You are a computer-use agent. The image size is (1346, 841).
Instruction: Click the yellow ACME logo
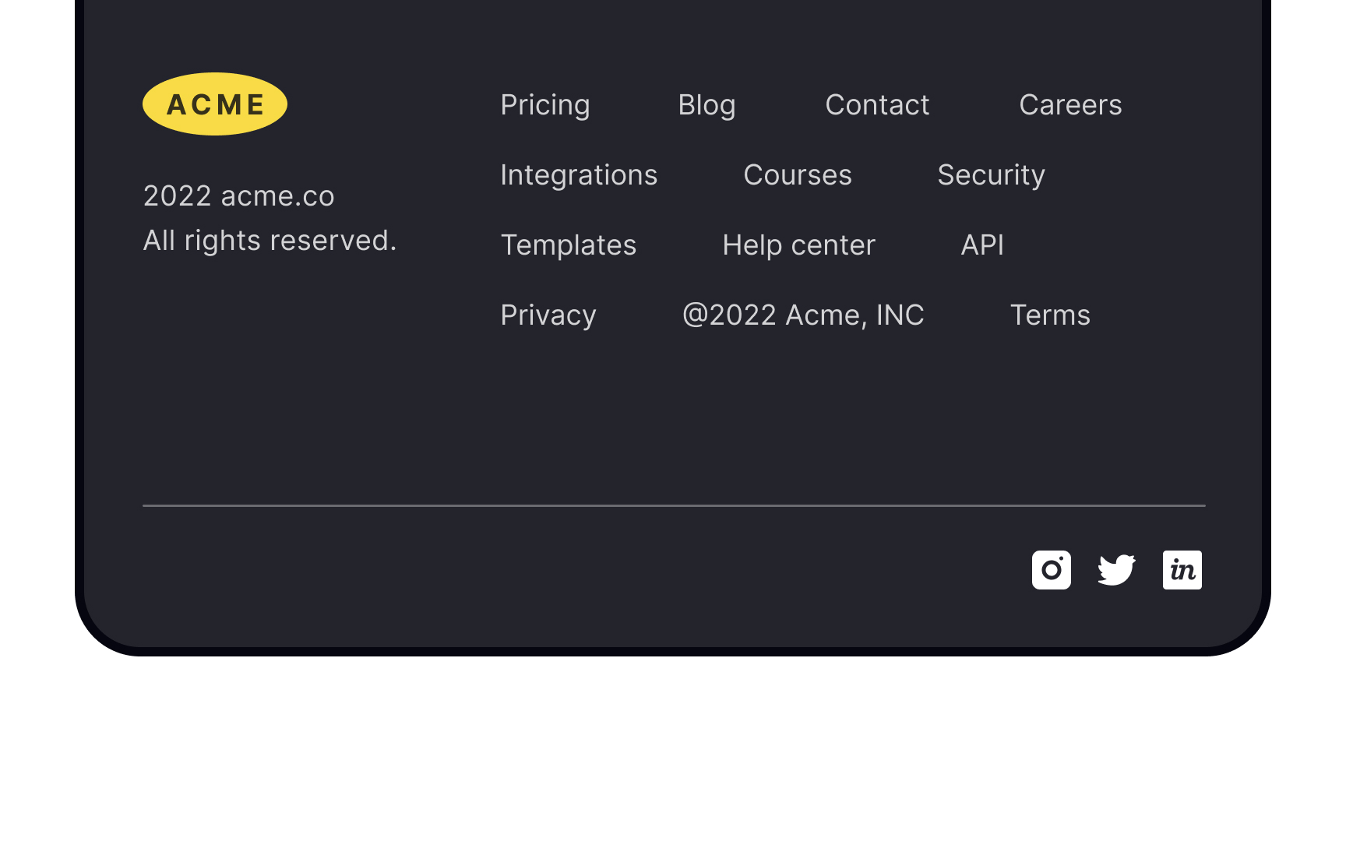click(x=215, y=104)
